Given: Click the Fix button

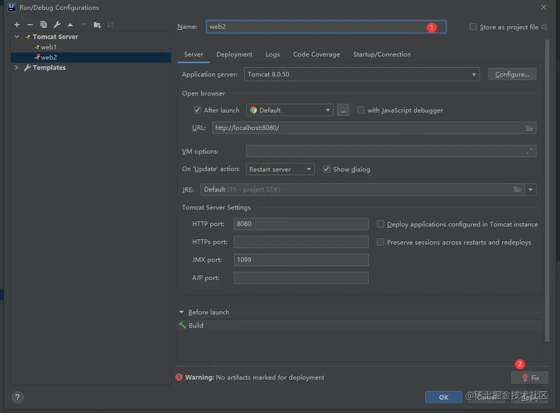Looking at the screenshot, I should pyautogui.click(x=530, y=378).
